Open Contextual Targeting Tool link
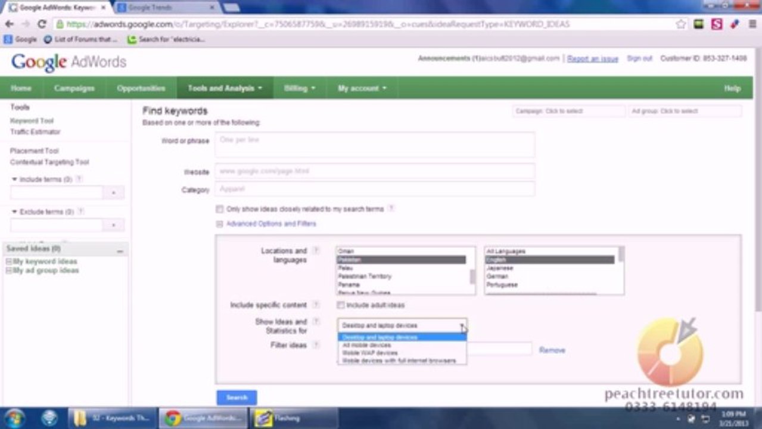The height and width of the screenshot is (429, 762). [49, 162]
